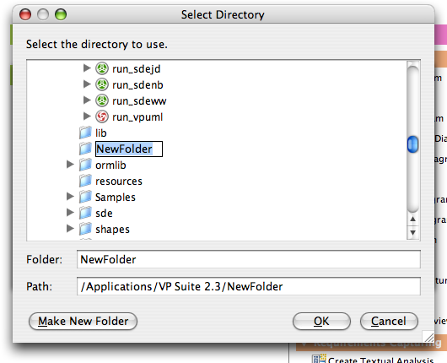The image size is (447, 363).
Task: Click the Samples folder icon
Action: [x=85, y=197]
